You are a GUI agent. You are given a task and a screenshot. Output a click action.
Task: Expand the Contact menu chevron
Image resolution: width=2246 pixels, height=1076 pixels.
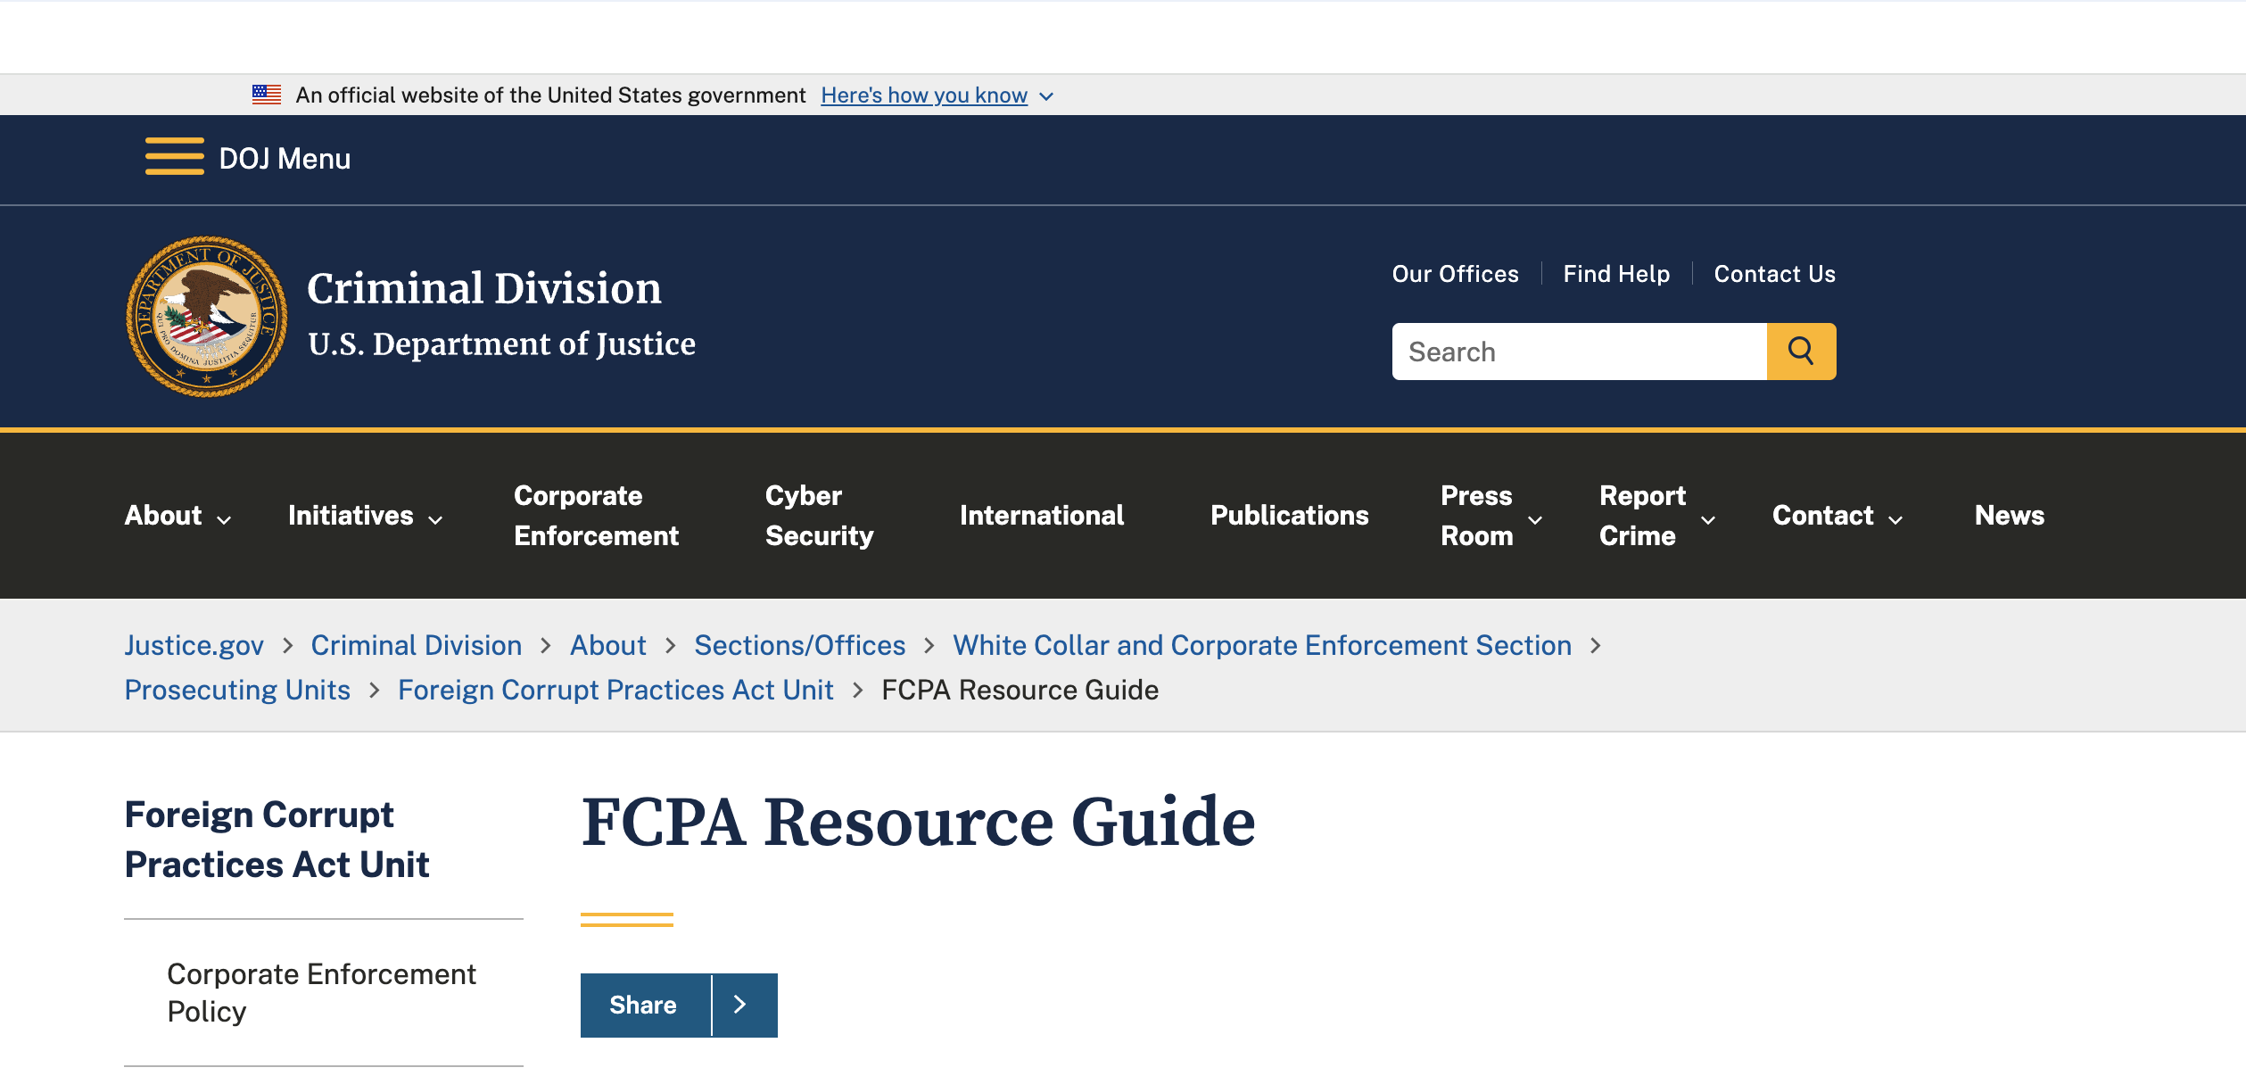(x=1895, y=519)
